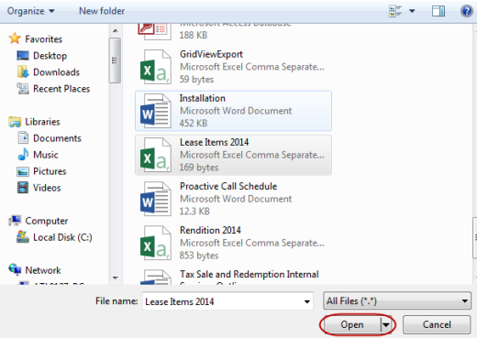Expand the view options dropdown arrow
Viewport: 477px width, 338px height.
[x=412, y=11]
